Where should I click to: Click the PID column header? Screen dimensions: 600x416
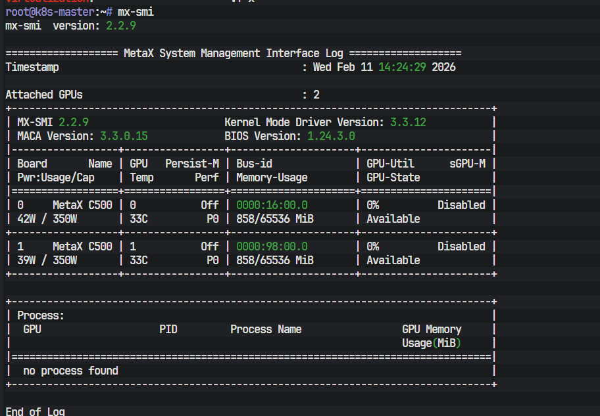click(168, 329)
